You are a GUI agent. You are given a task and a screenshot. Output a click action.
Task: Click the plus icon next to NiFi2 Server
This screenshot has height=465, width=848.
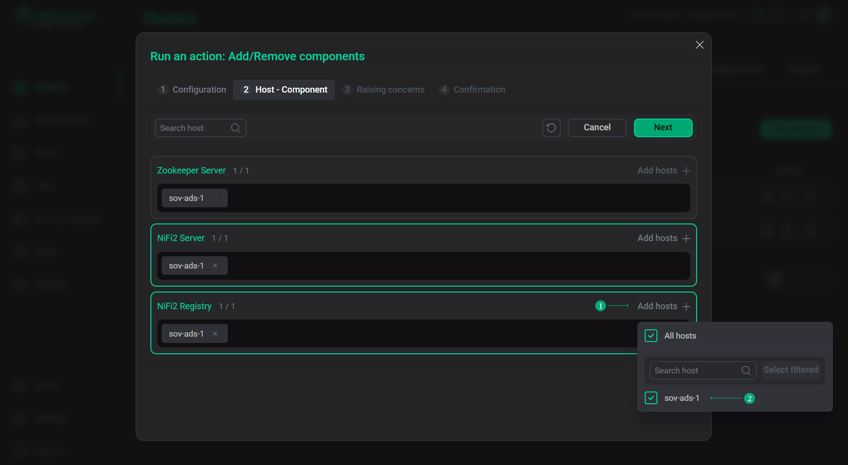click(x=686, y=238)
